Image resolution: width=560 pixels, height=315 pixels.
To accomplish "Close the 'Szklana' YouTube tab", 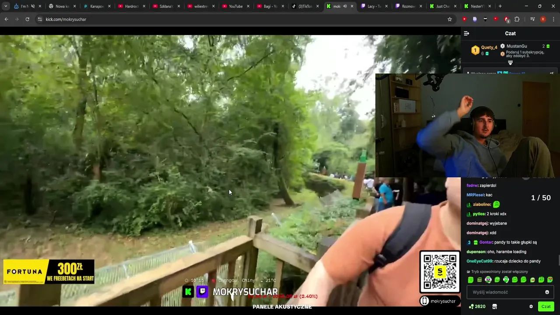I will [178, 6].
